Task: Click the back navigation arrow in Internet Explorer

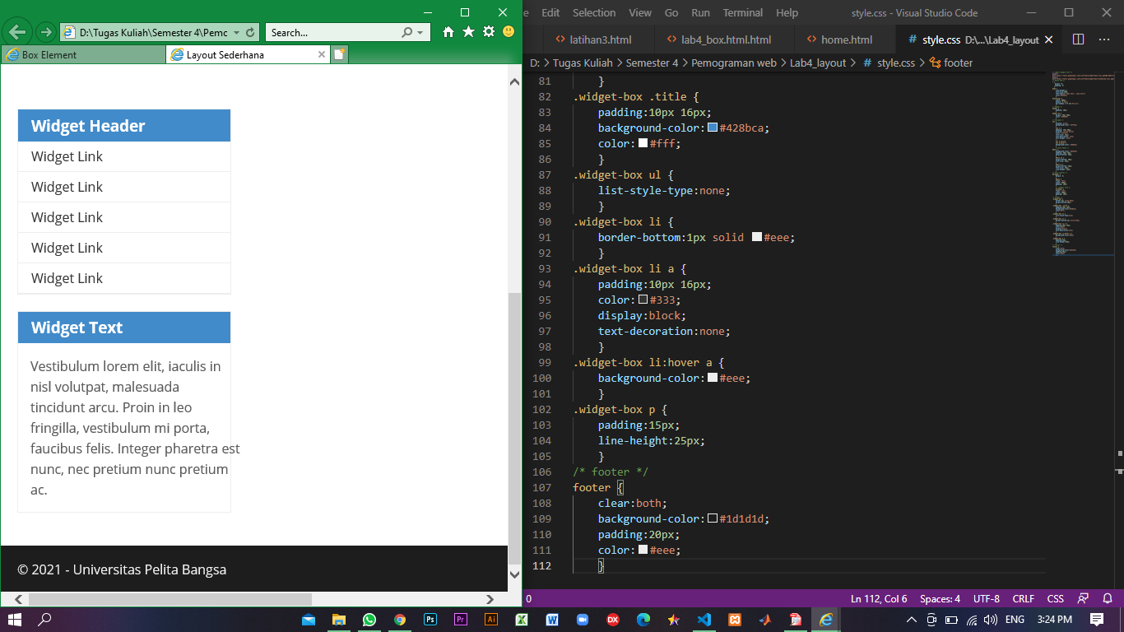Action: (16, 31)
